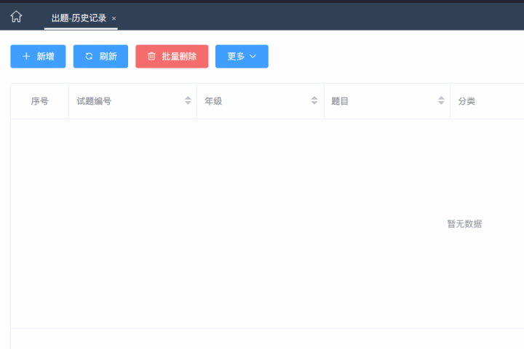Click the 试题编号 column header text
The image size is (524, 349).
pos(94,101)
